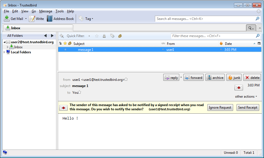This screenshot has width=264, height=158.
Task: Click the junk flame column icon
Action: click(x=221, y=43)
